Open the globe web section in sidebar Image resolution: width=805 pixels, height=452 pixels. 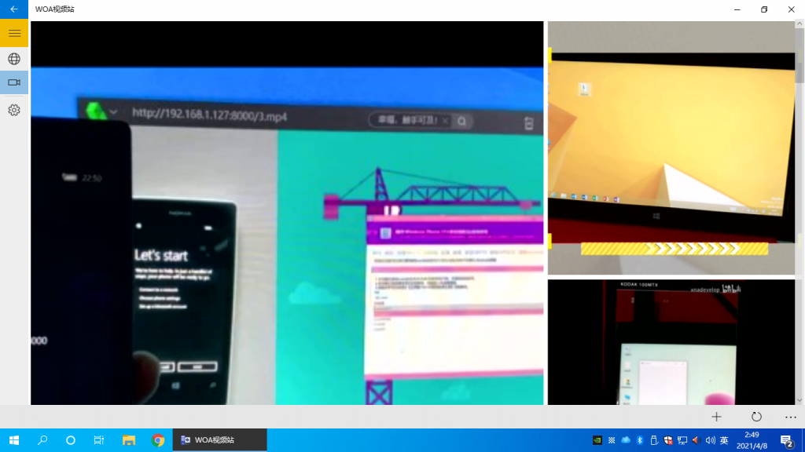(x=13, y=59)
